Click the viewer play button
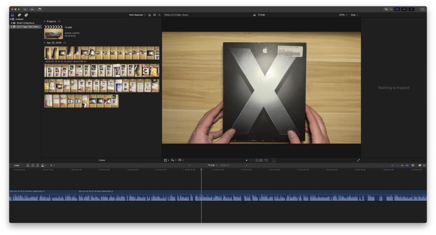 click(246, 160)
